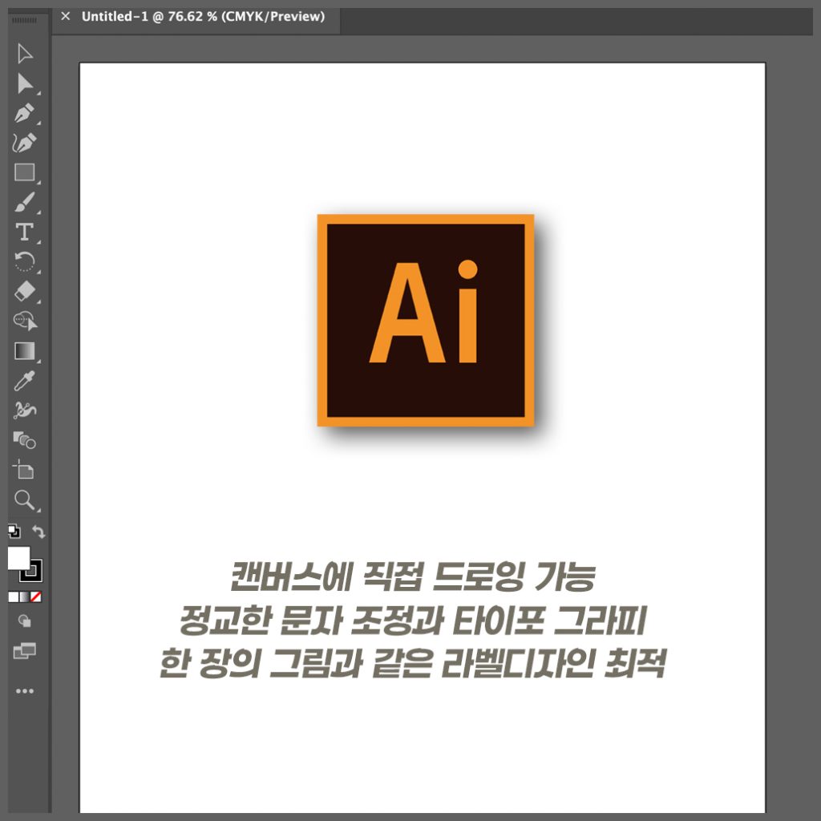Select the Artboard tool
The width and height of the screenshot is (821, 821).
point(23,469)
